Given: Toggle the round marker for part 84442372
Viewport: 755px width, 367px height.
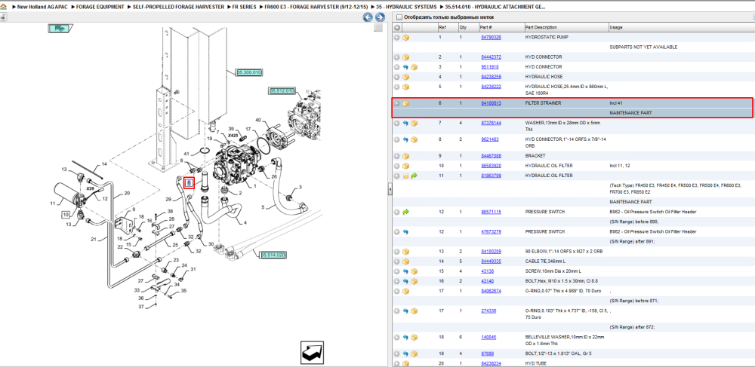Looking at the screenshot, I should [x=397, y=57].
